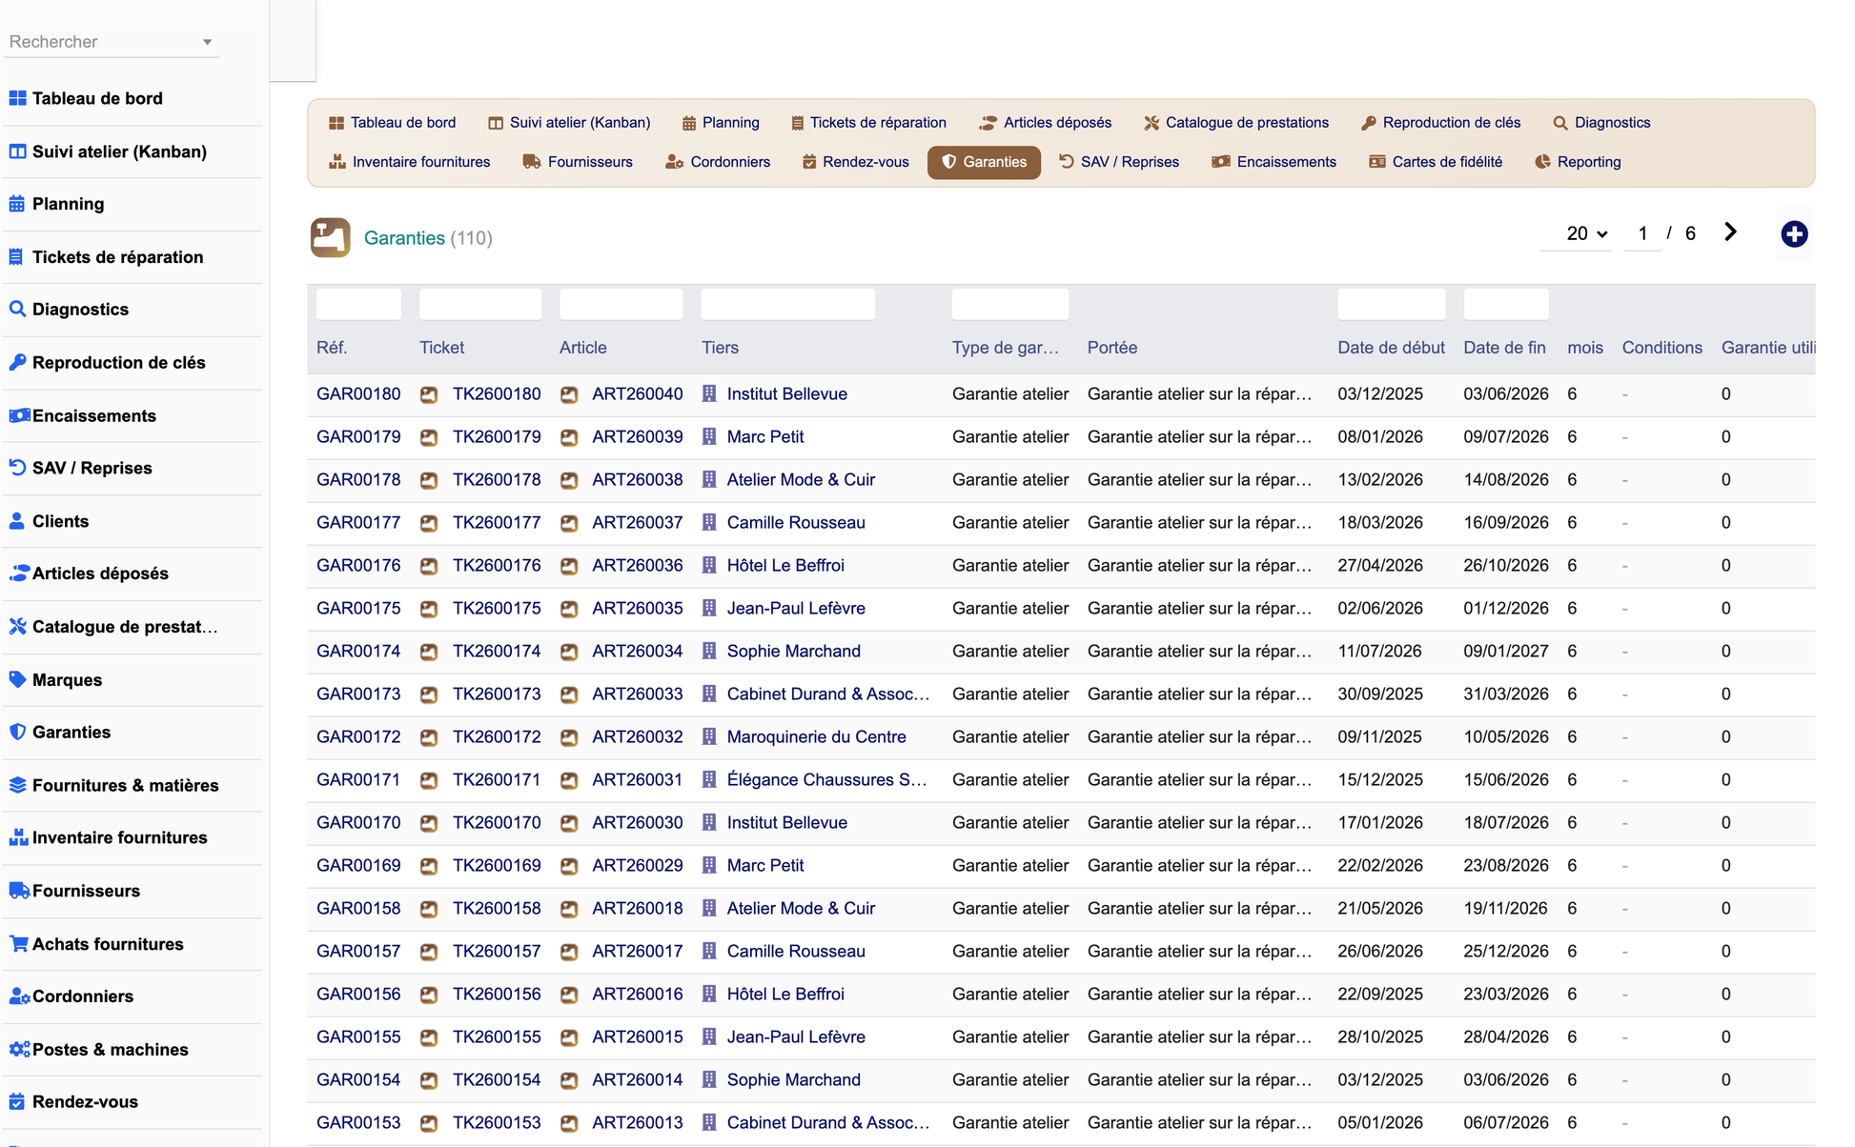The width and height of the screenshot is (1855, 1147).
Task: Click the Garanties module picto icon
Action: pyautogui.click(x=330, y=238)
